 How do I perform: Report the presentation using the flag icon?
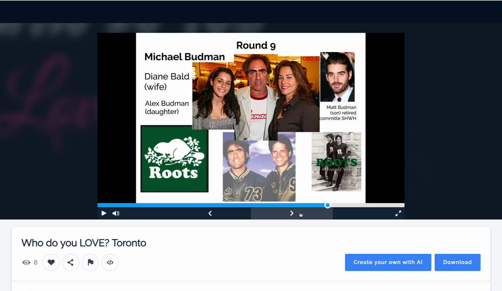[x=91, y=262]
